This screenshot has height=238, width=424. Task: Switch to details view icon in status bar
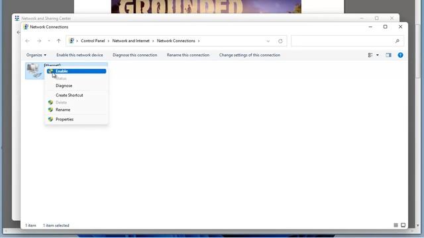[x=396, y=225]
